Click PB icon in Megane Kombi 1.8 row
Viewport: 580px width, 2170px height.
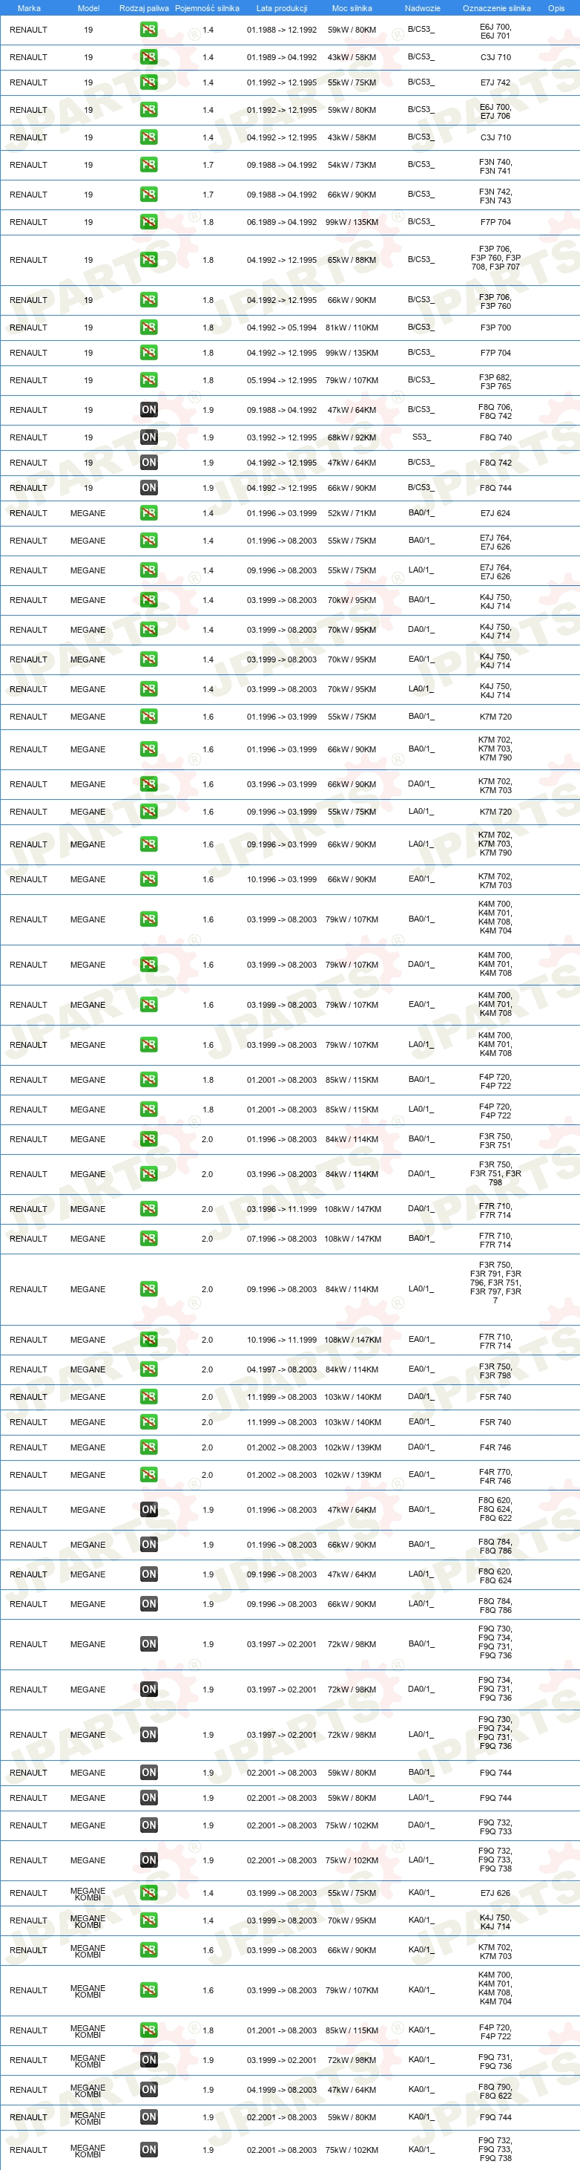(x=149, y=2030)
